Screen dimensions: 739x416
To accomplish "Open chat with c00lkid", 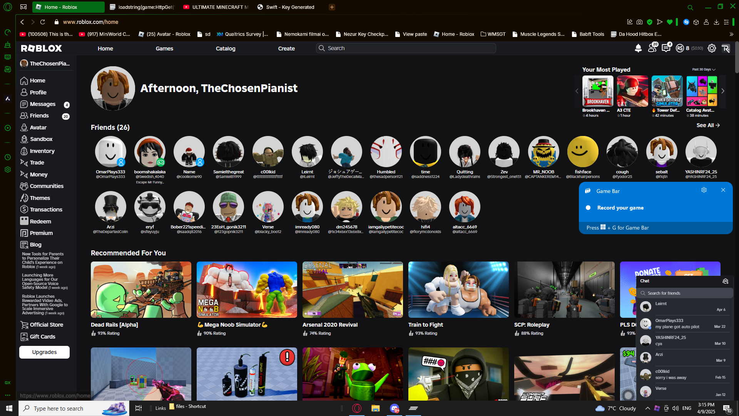I will 685,374.
